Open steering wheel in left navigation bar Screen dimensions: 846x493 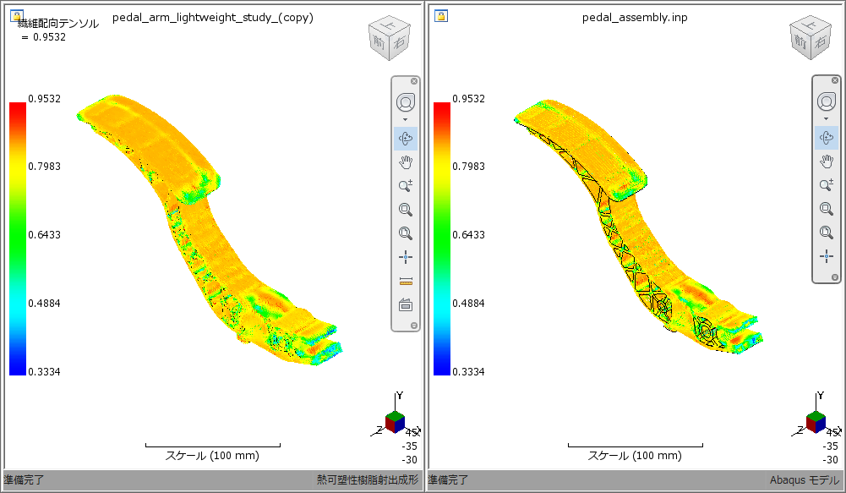click(406, 102)
